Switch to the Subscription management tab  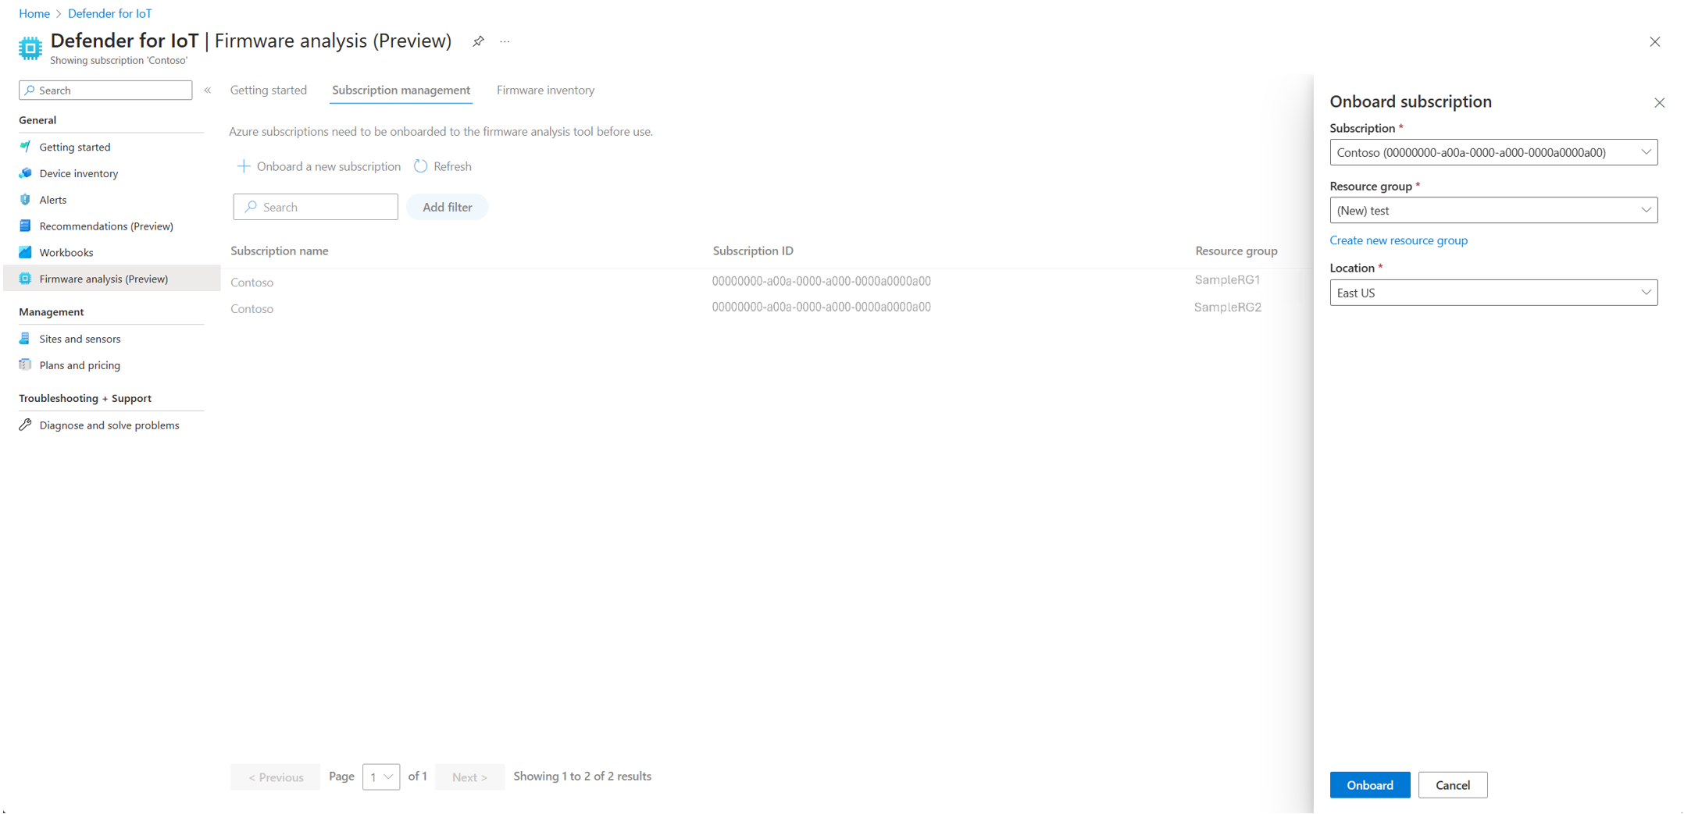(401, 90)
